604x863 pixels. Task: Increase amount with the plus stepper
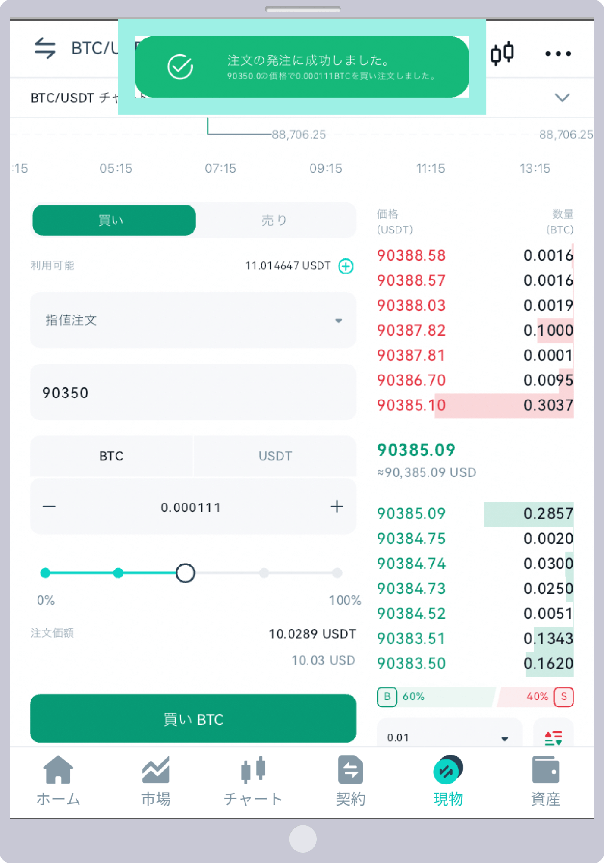point(337,506)
